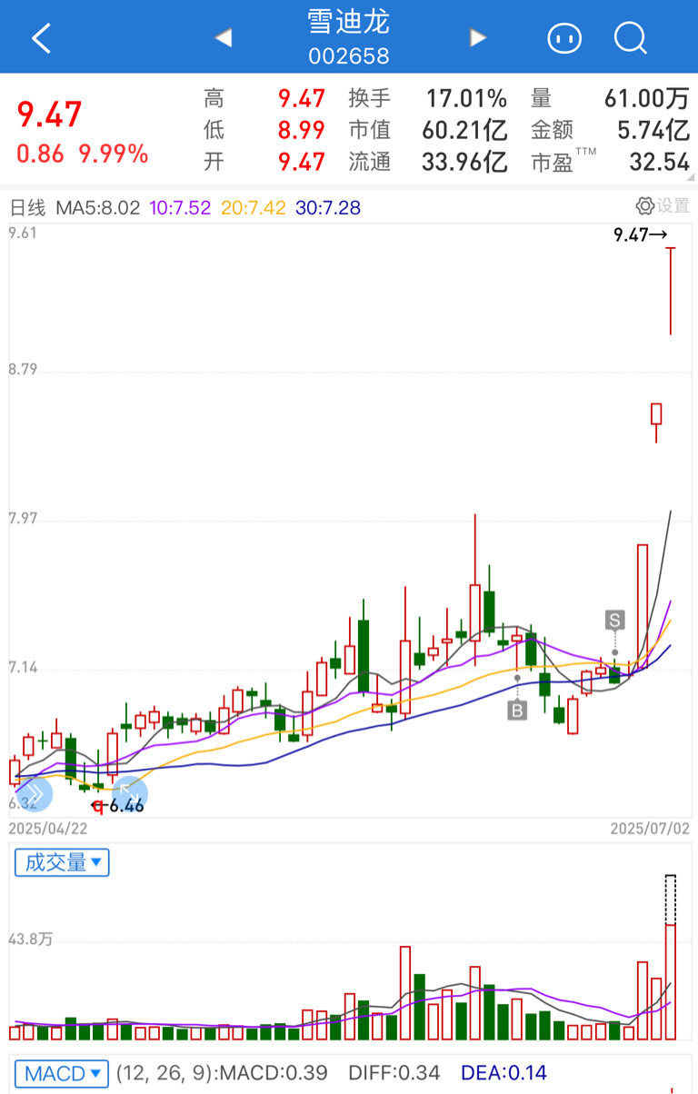Tap latest volume bar with dashed outline
The height and width of the screenshot is (1094, 698).
pyautogui.click(x=671, y=957)
